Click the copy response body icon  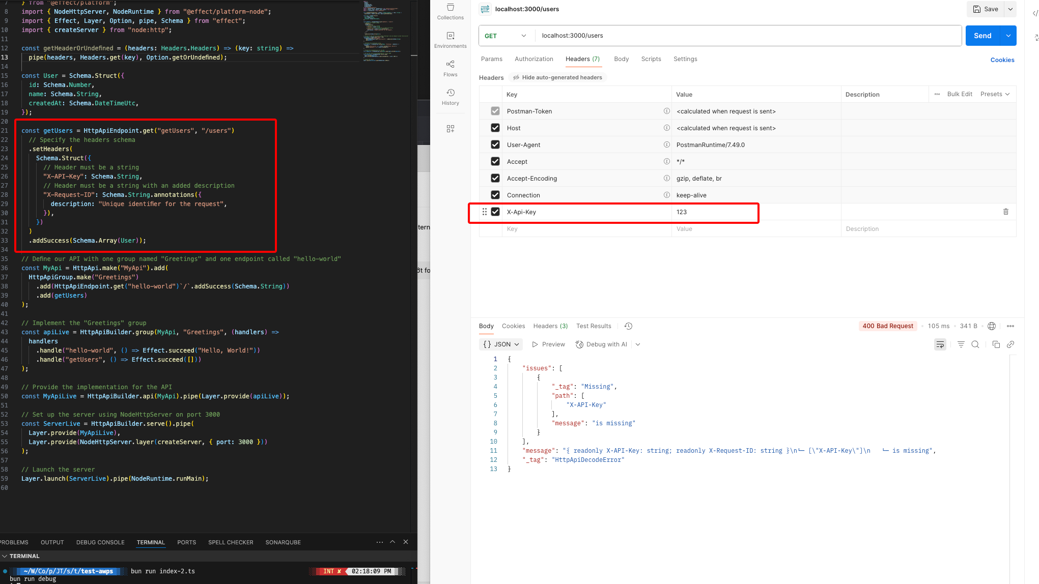click(x=996, y=344)
